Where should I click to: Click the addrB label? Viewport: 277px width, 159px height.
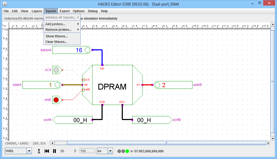pos(197,85)
